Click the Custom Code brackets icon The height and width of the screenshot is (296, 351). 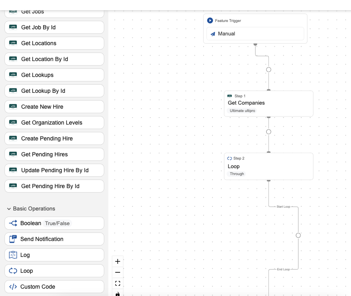tap(13, 287)
